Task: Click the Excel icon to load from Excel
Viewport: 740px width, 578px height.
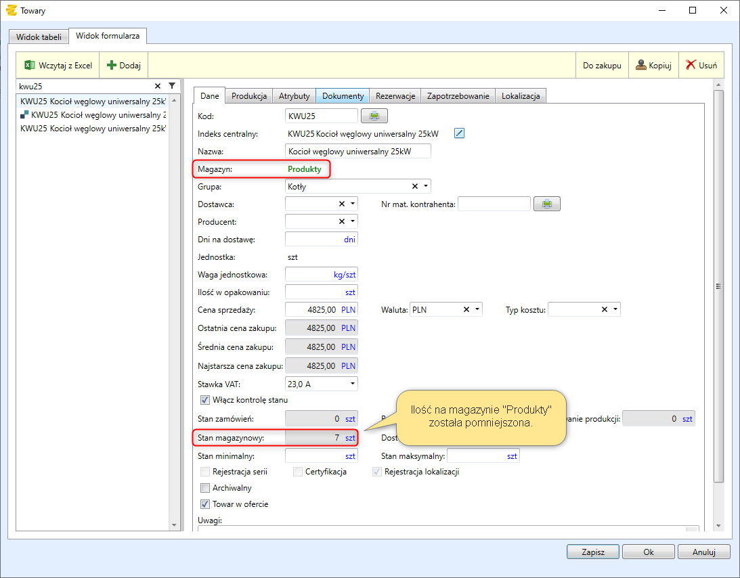Action: (29, 66)
